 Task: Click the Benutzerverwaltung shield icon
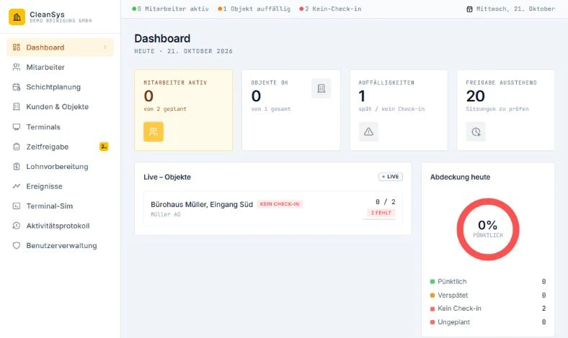coord(17,245)
